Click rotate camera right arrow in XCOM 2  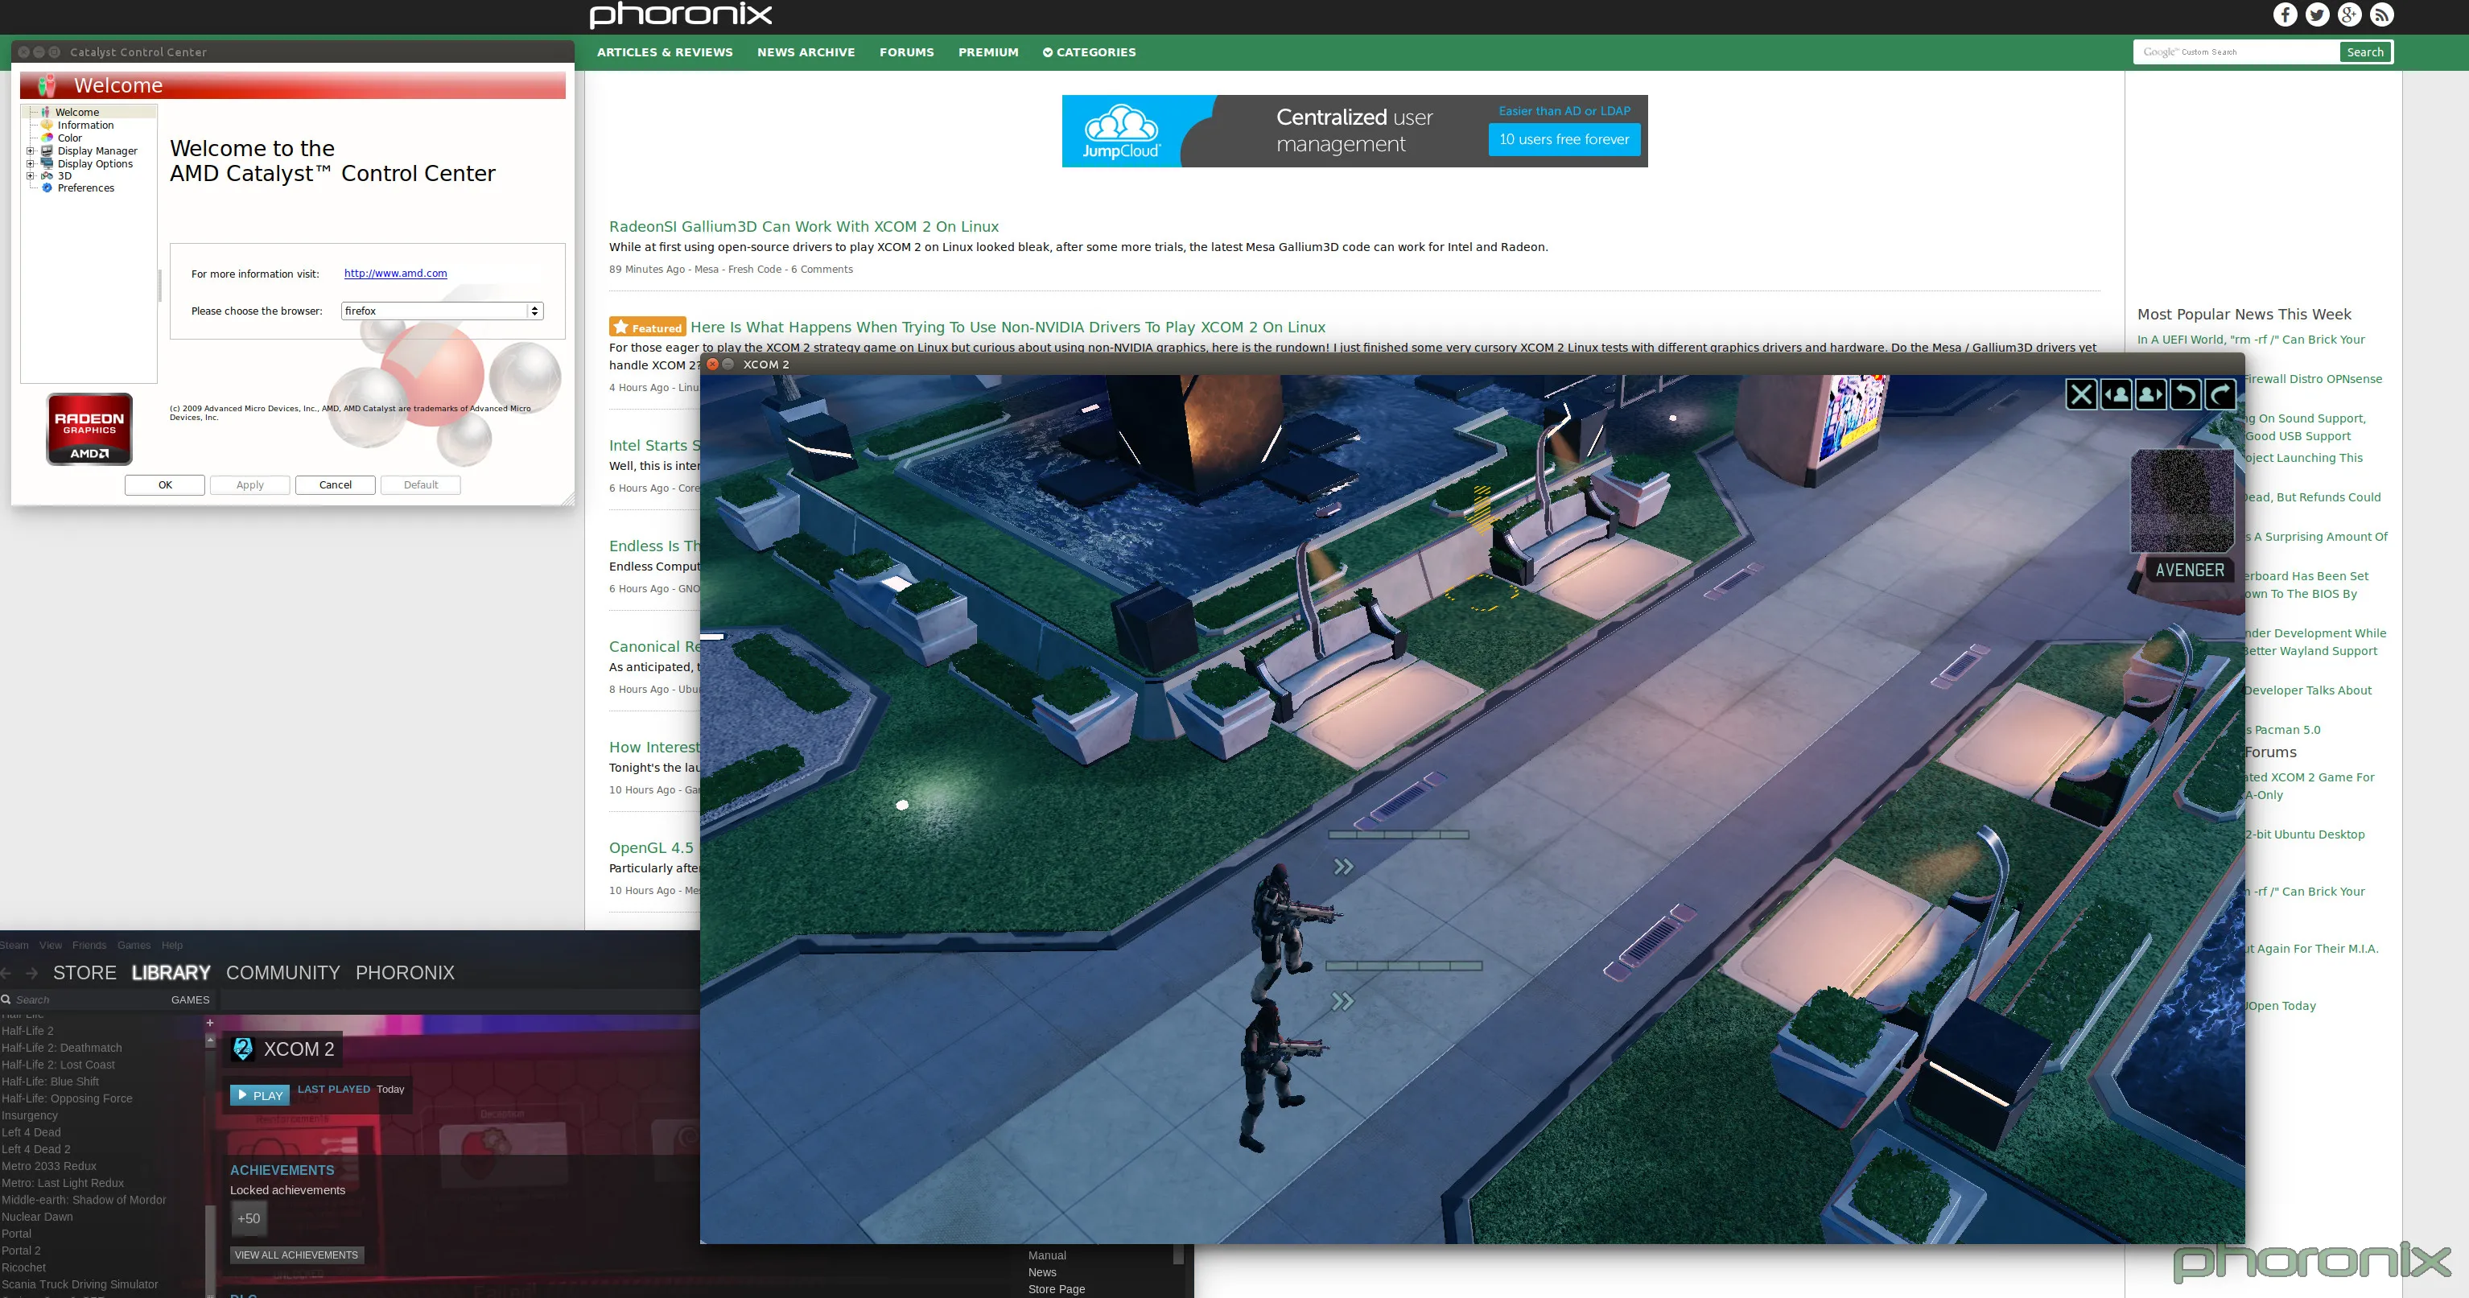coord(2220,394)
